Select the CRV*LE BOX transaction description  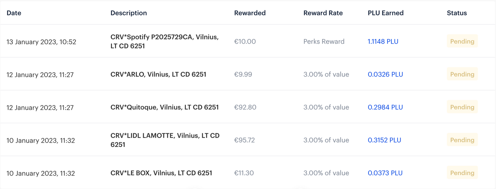coord(161,173)
